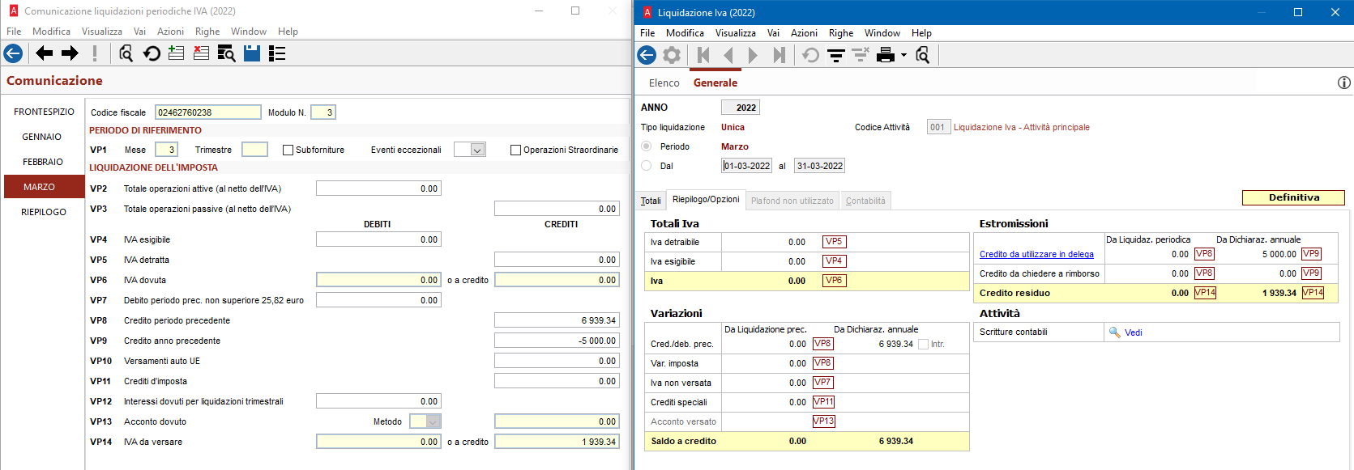Image resolution: width=1354 pixels, height=470 pixels.
Task: Enable the Operazioni Straordinarie checkbox
Action: tap(515, 150)
